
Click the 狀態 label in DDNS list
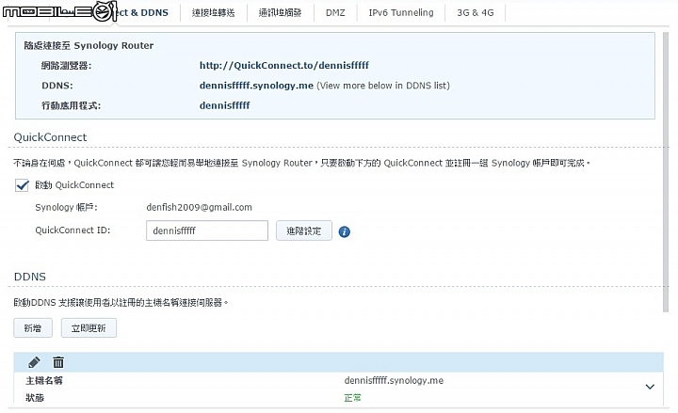pos(35,398)
